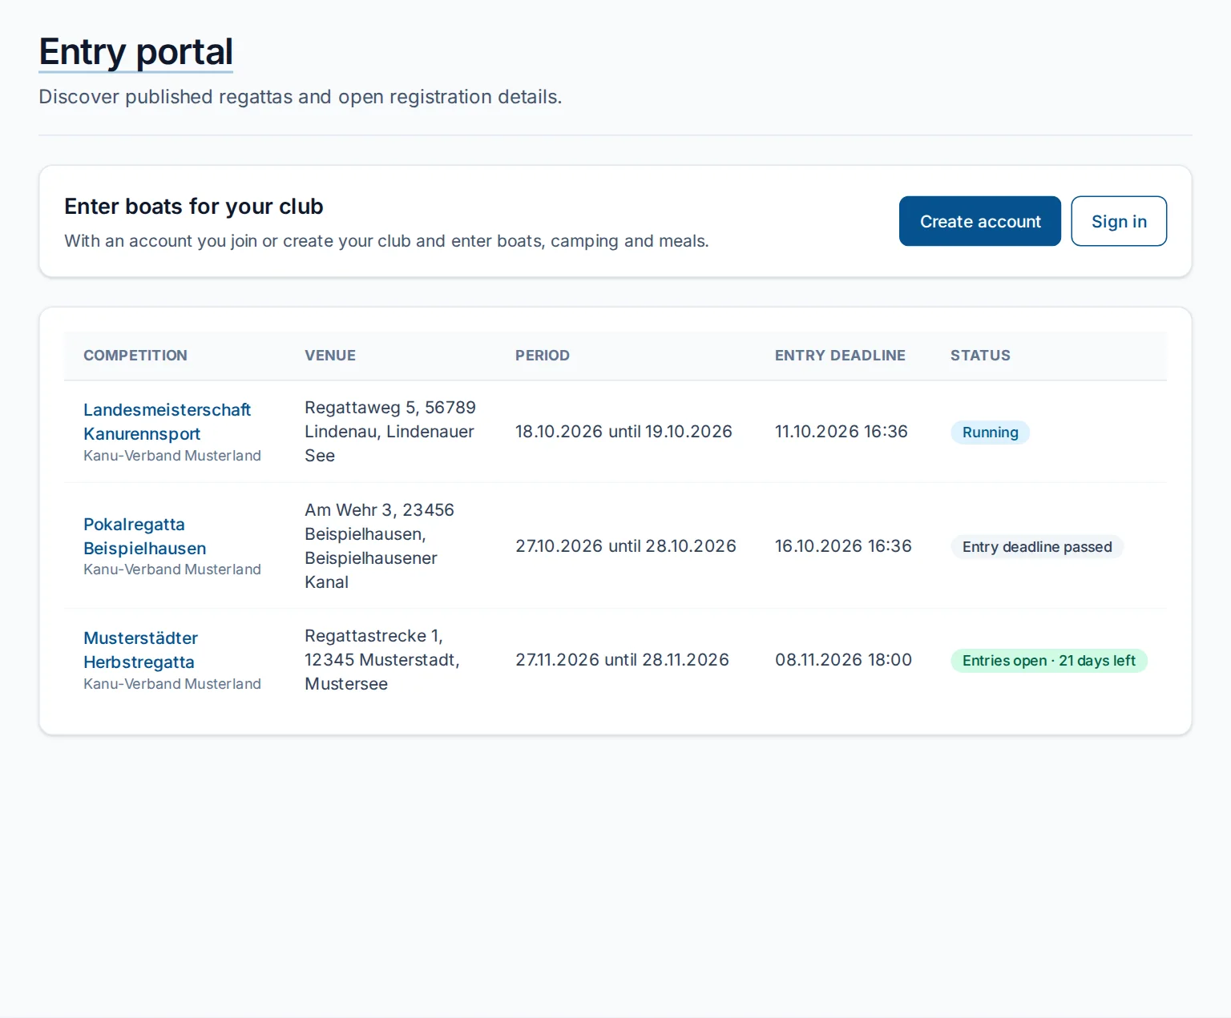The height and width of the screenshot is (1018, 1231).
Task: Open Pokalregatta Beispielhausen competition link
Action: pyautogui.click(x=144, y=536)
